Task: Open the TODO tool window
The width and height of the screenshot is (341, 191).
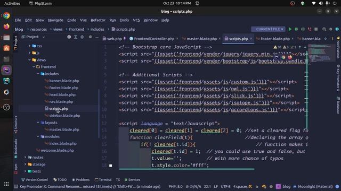Action: tap(60, 180)
